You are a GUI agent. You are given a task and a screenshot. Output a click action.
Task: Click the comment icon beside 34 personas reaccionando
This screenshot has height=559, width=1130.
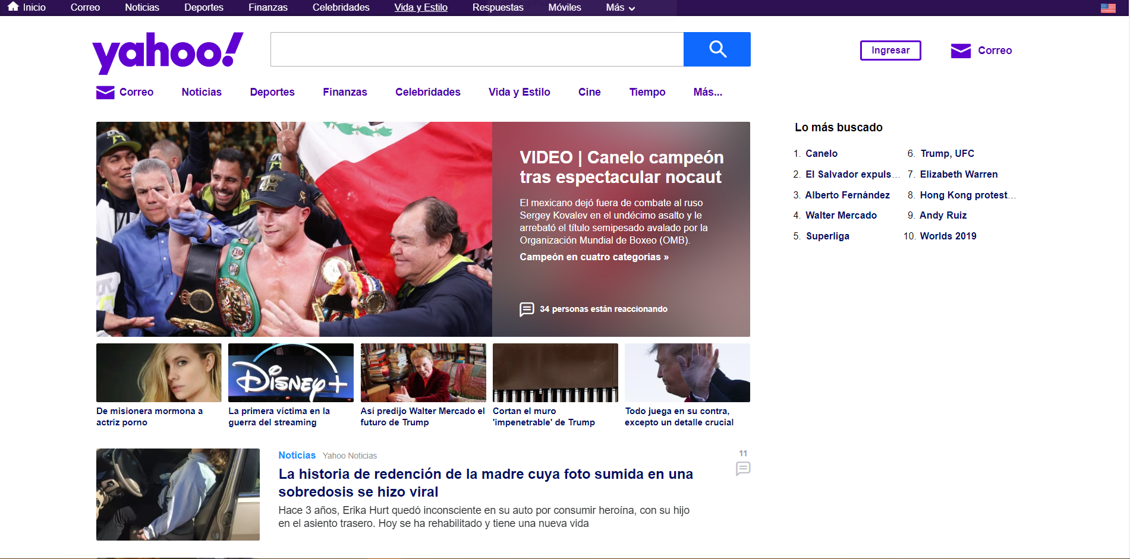pyautogui.click(x=527, y=309)
